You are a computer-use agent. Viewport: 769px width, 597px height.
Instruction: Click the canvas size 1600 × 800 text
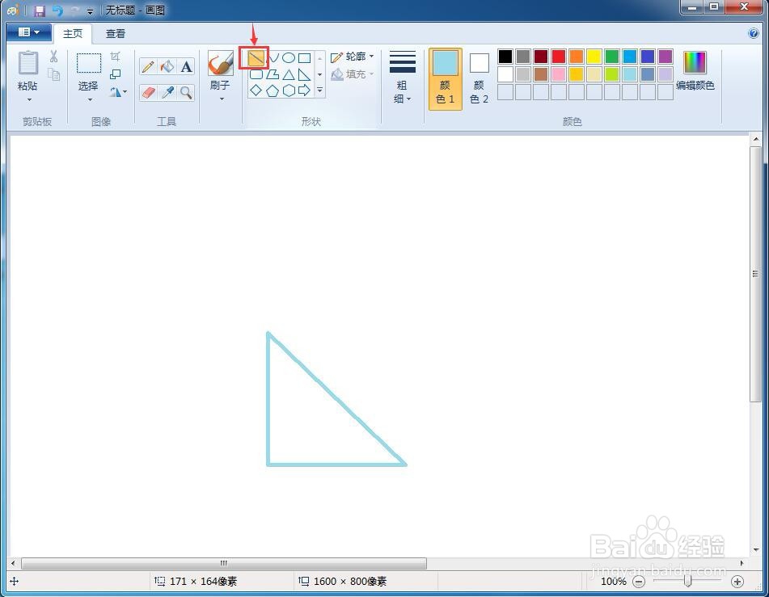coord(350,582)
